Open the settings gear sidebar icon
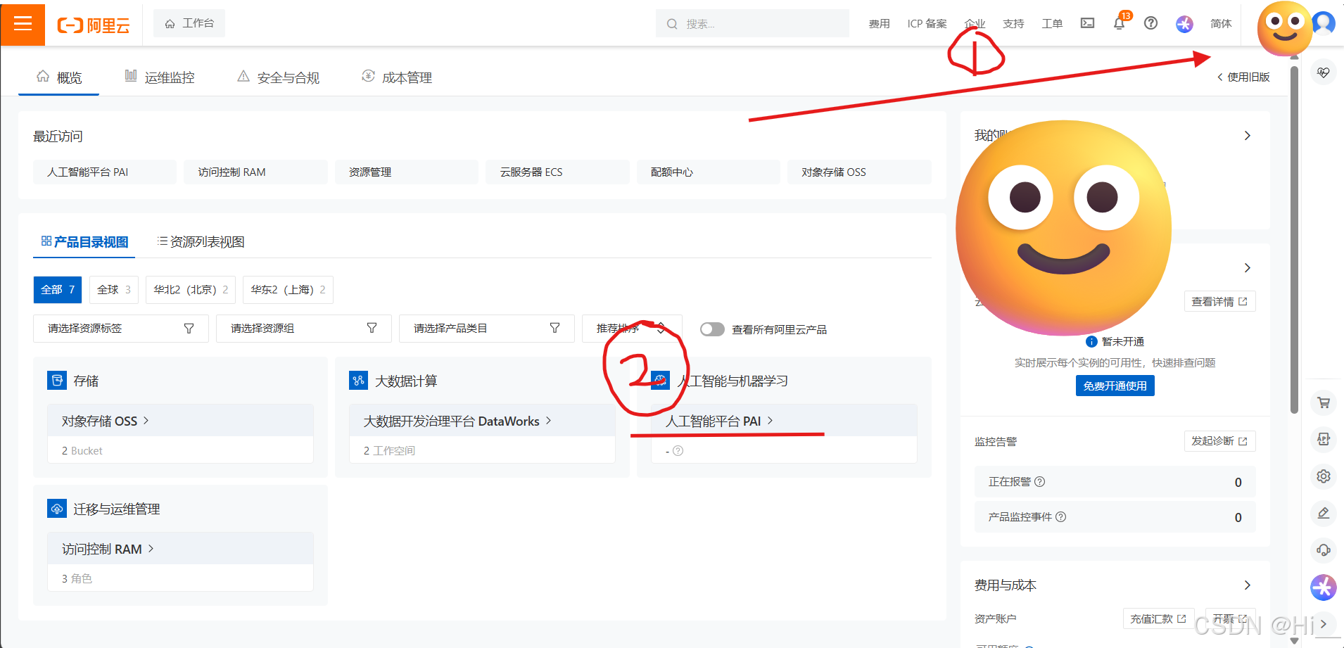Screen dimensions: 1344x648 click(1324, 476)
